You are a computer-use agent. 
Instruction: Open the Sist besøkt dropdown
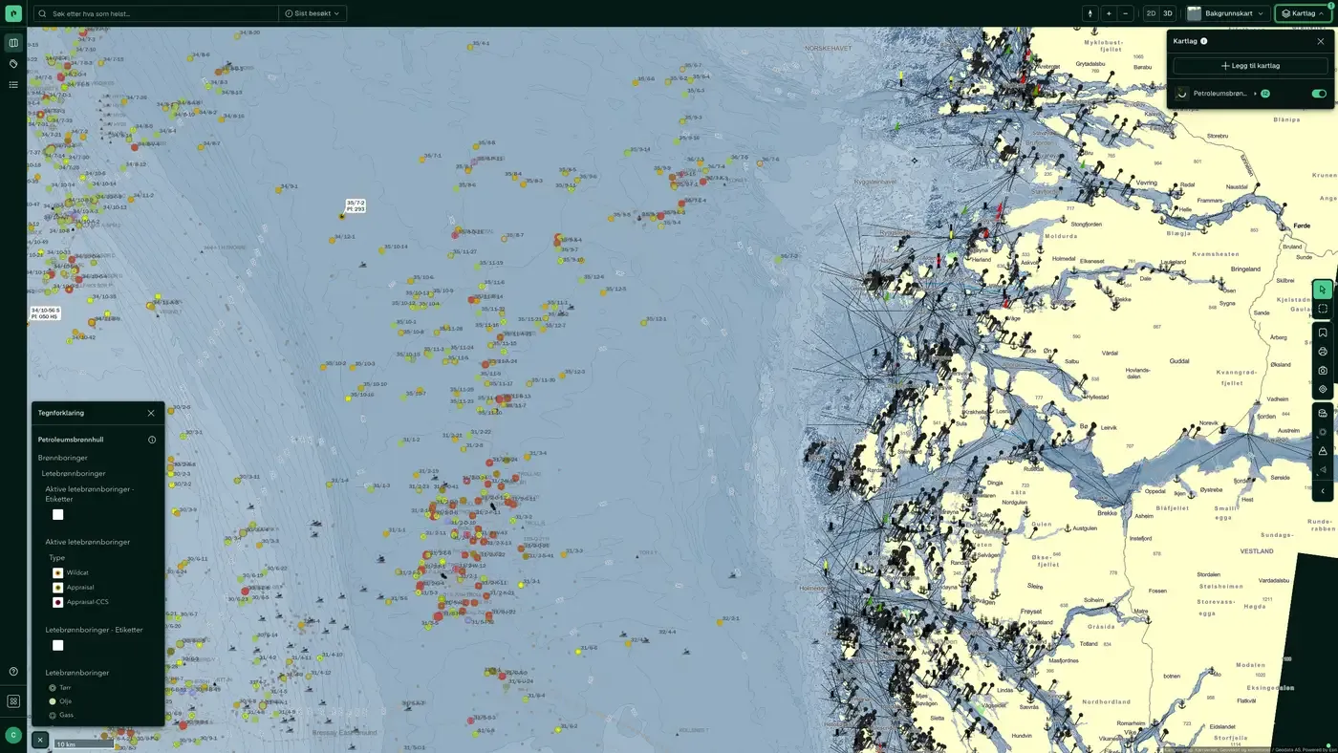tap(313, 13)
